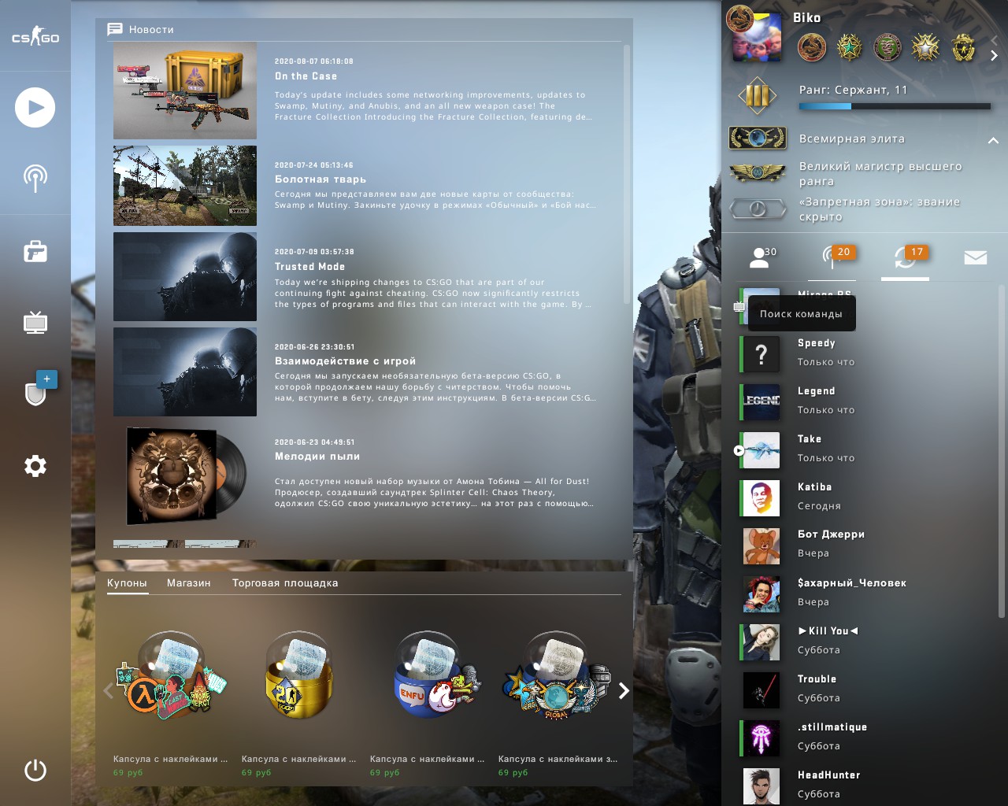Select the gold CS20 sticker capsule

point(299,675)
